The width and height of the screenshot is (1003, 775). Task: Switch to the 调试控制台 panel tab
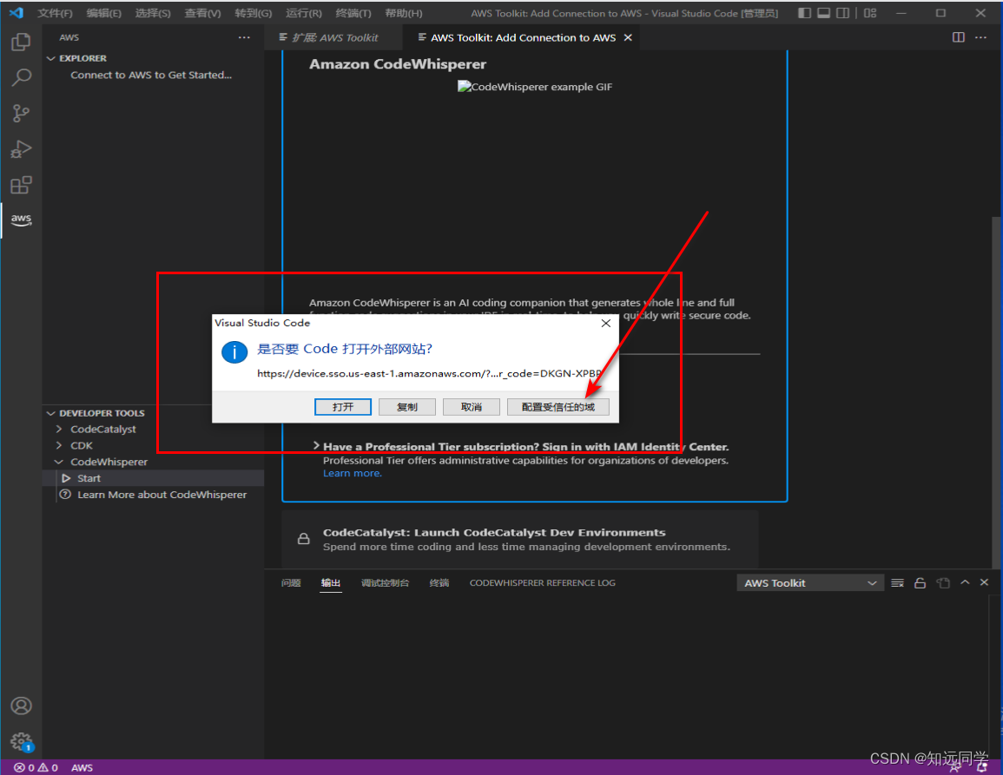[x=385, y=582]
